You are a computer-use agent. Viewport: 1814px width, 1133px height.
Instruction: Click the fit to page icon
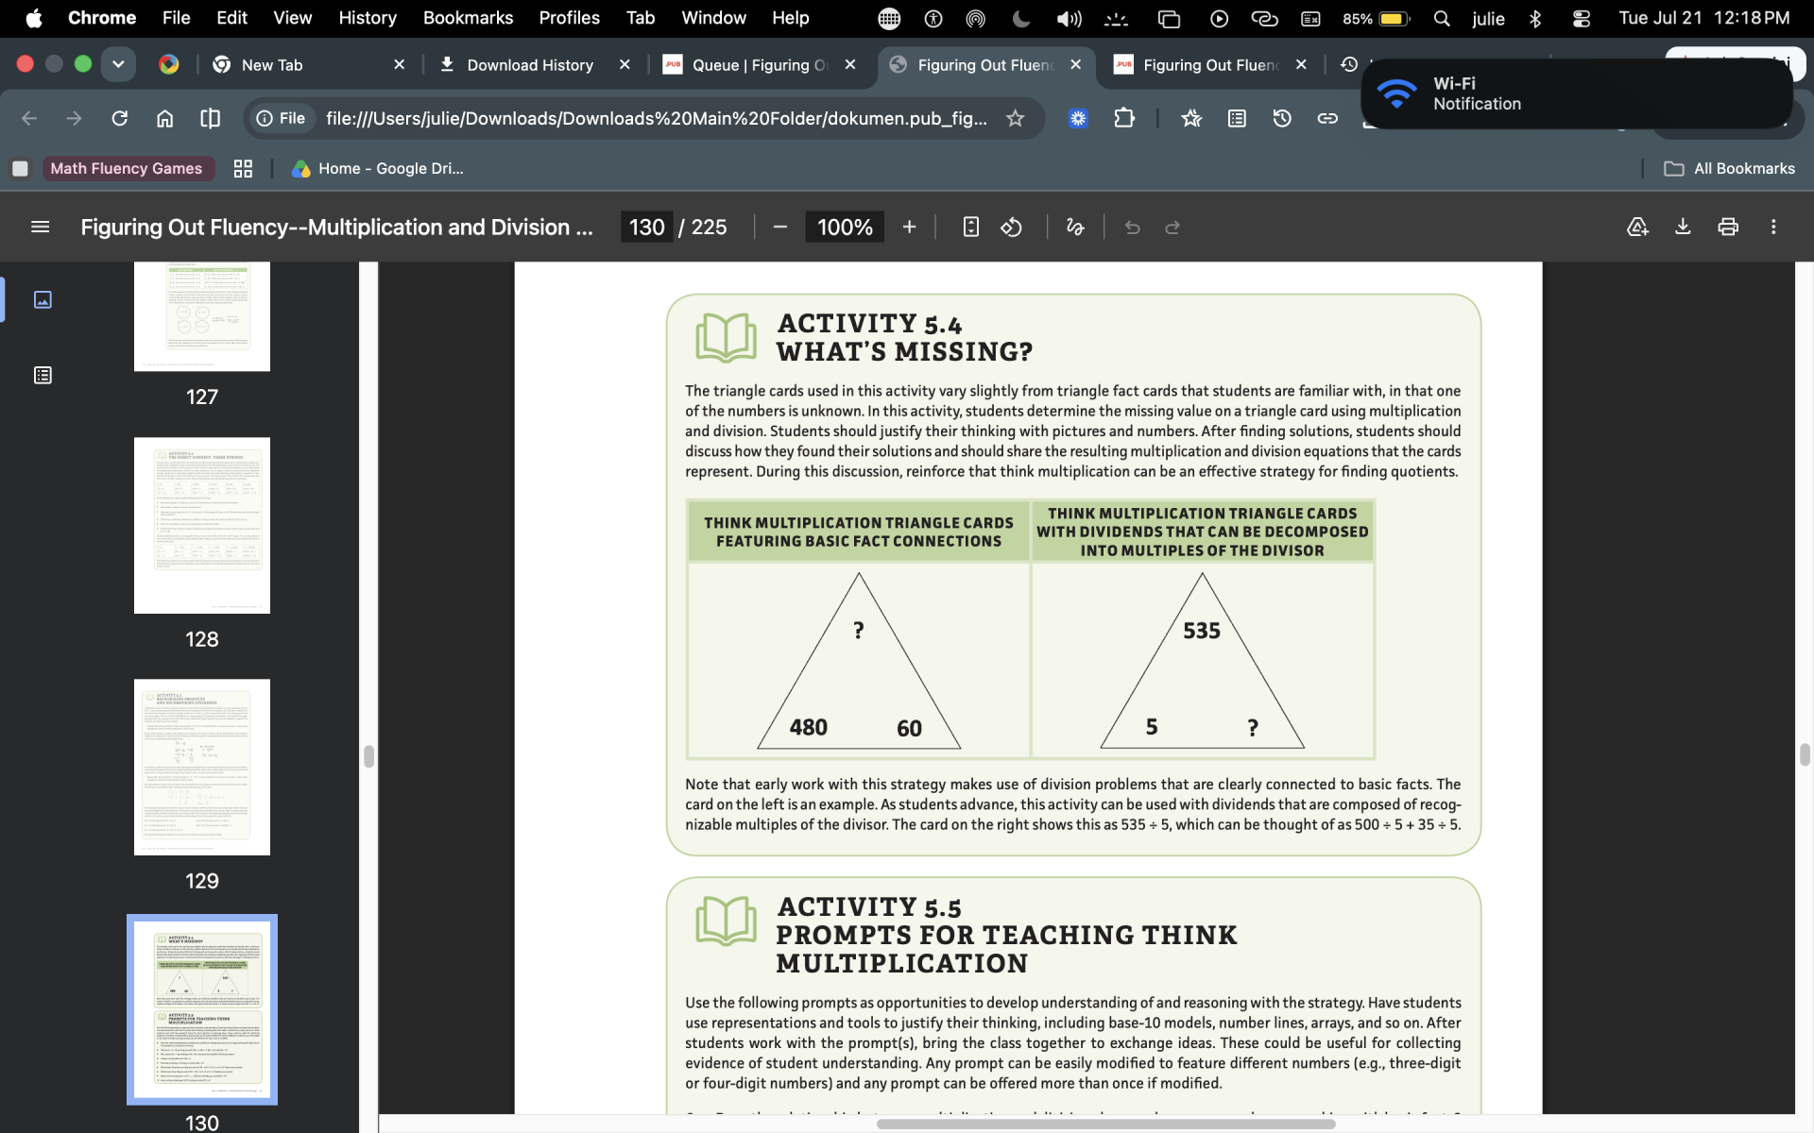point(970,227)
